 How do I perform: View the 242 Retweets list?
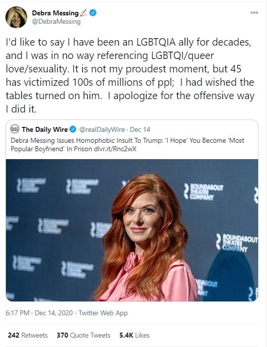pos(28,335)
